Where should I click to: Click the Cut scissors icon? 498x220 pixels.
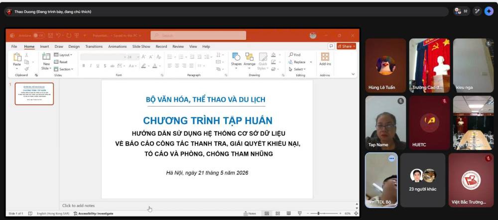pos(27,55)
